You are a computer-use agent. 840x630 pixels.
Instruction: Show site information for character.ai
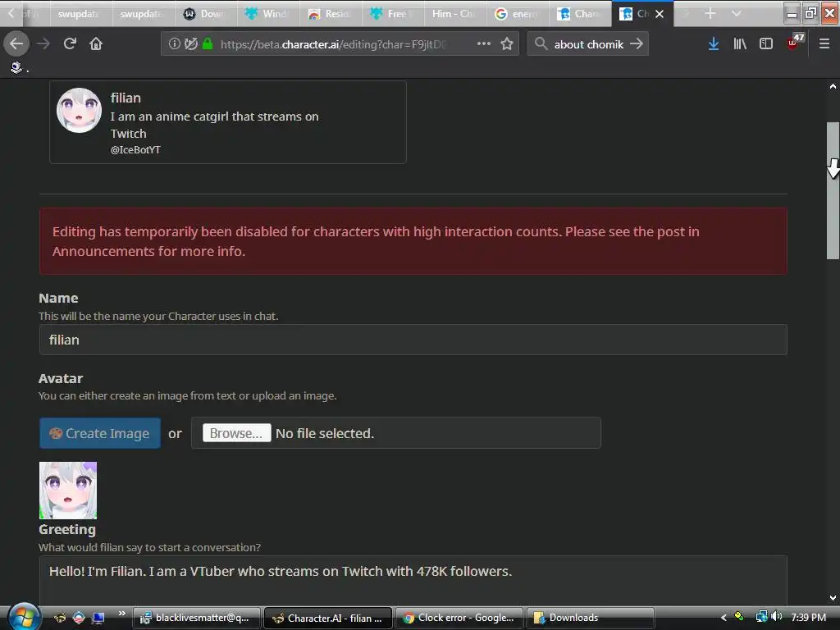point(174,44)
